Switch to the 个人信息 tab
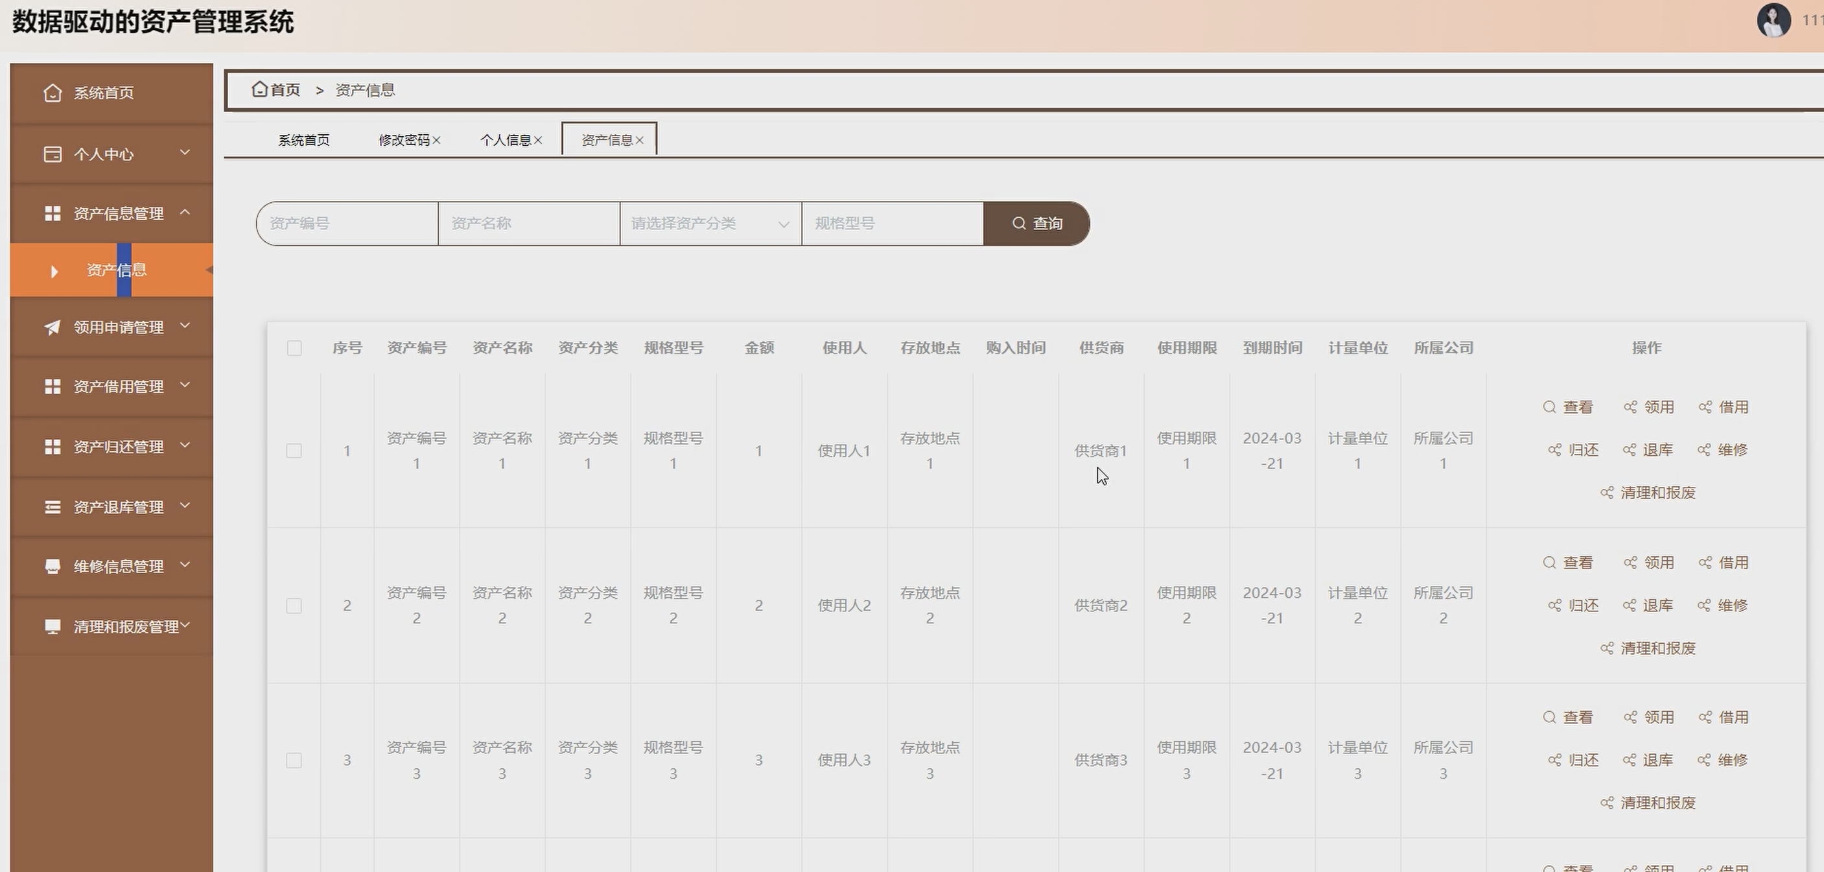The width and height of the screenshot is (1824, 872). coord(506,140)
